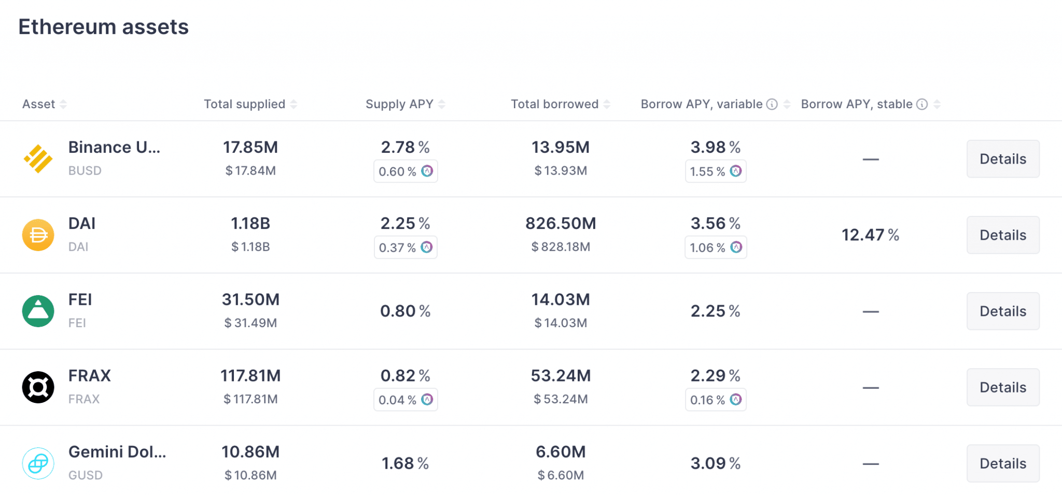Click the BUSD ticker symbol
Screen dimensions: 1062x495
85,171
